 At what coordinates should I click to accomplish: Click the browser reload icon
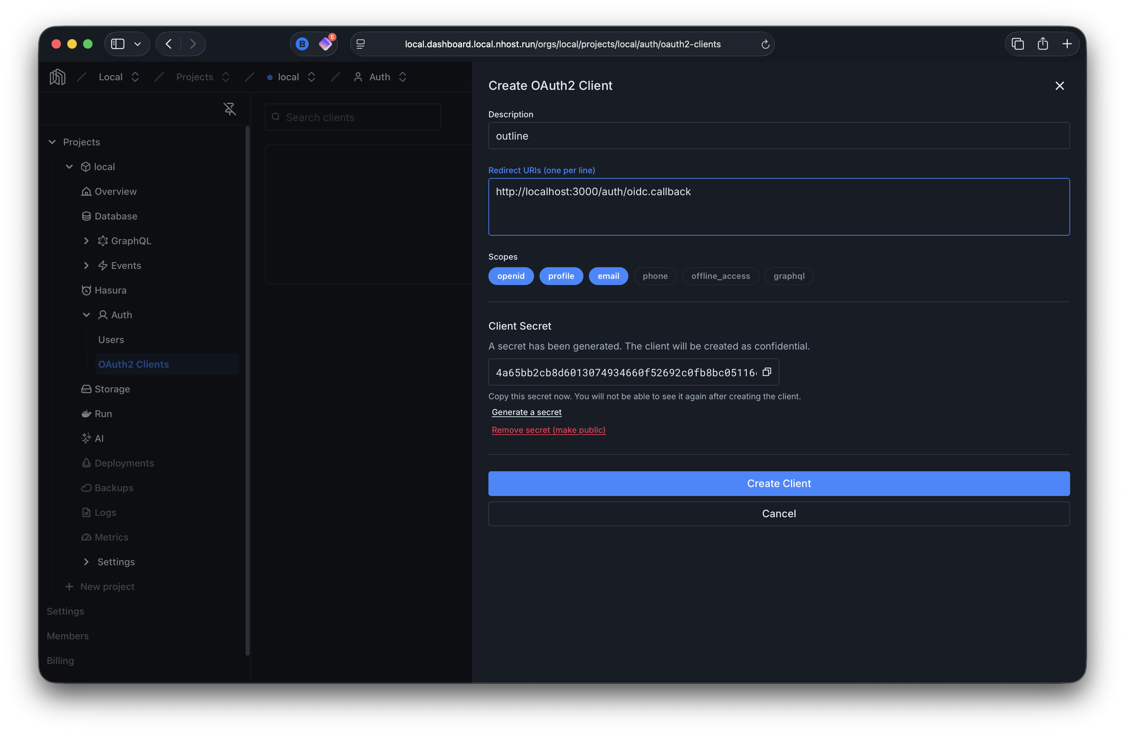(765, 44)
